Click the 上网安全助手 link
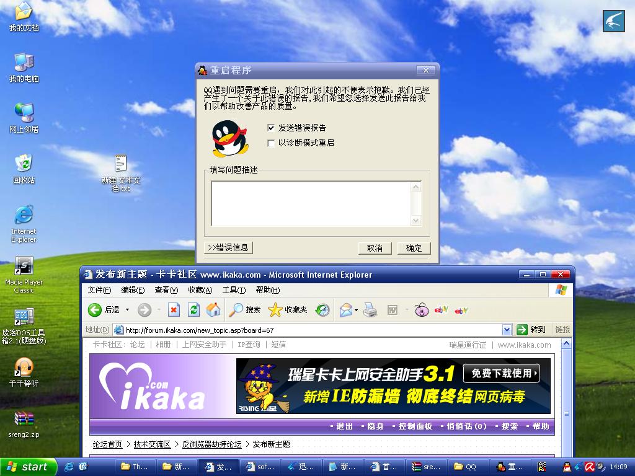The image size is (635, 476). (204, 345)
